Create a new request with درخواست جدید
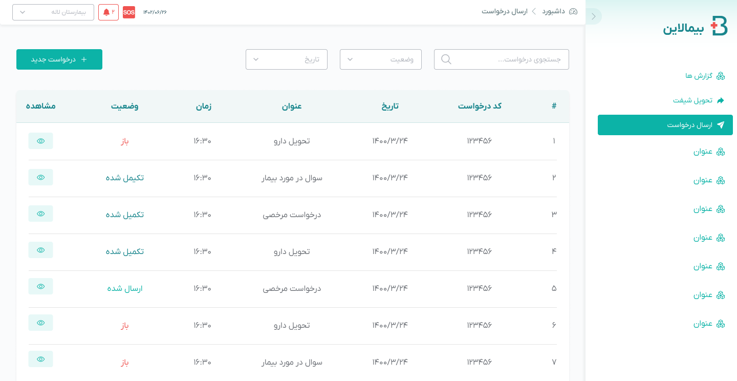 59,59
